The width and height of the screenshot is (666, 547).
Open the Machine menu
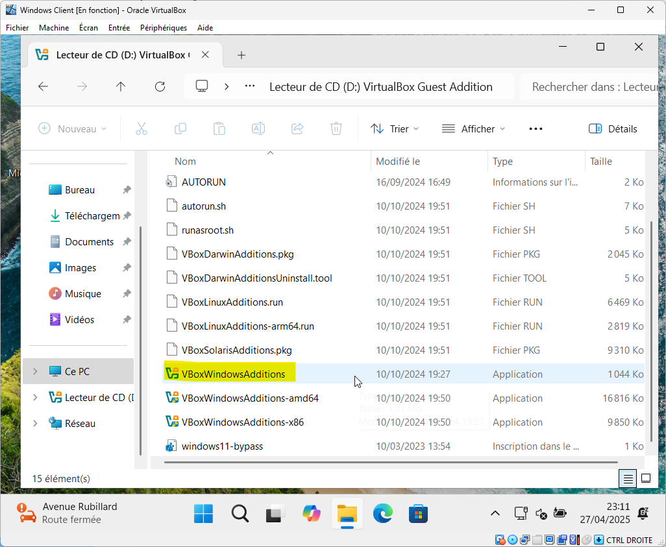pos(54,28)
